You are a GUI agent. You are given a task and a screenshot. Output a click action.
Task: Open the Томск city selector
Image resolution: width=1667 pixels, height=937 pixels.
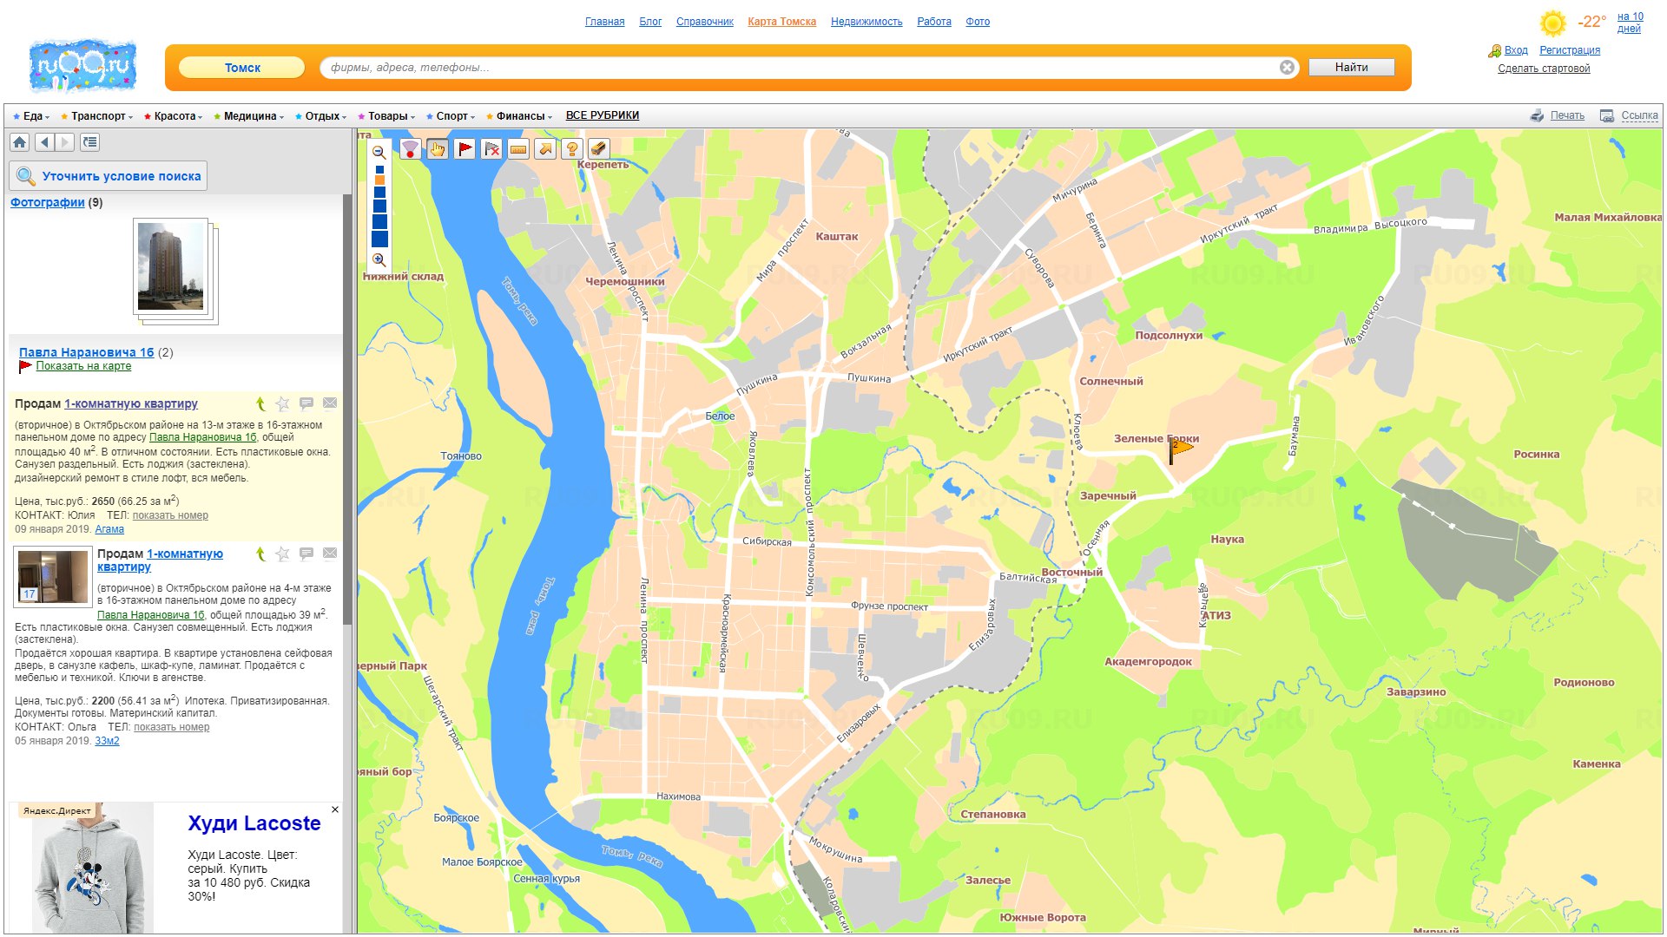point(242,68)
